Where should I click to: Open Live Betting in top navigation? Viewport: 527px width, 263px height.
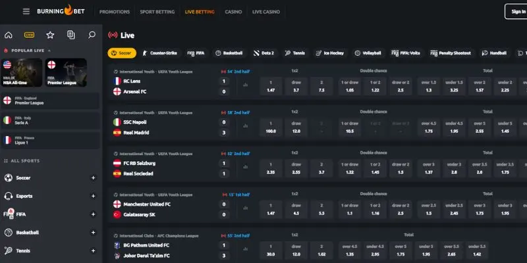[x=200, y=12]
